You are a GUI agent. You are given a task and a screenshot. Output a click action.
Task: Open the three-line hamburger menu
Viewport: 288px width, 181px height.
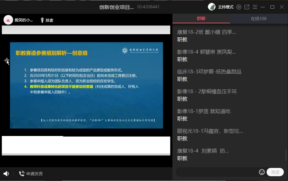255,7
